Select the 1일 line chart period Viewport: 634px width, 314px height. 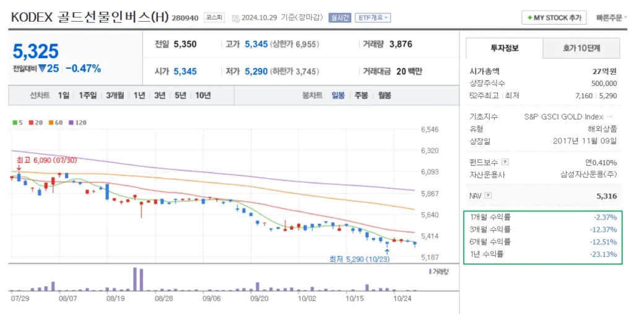(64, 96)
